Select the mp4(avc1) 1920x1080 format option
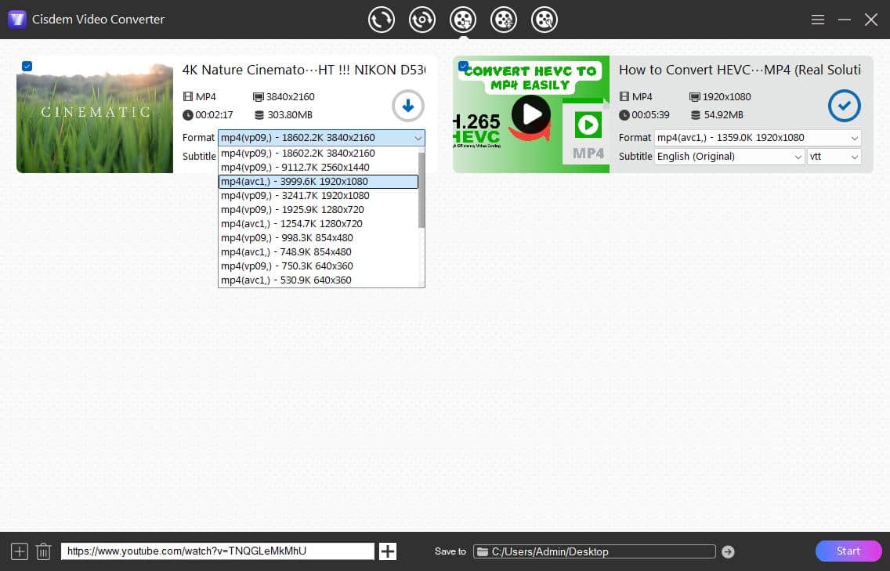This screenshot has width=890, height=571. pyautogui.click(x=317, y=181)
